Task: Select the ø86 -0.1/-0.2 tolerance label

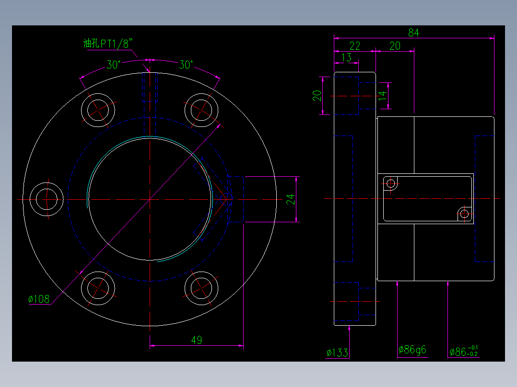Action: coord(464,352)
